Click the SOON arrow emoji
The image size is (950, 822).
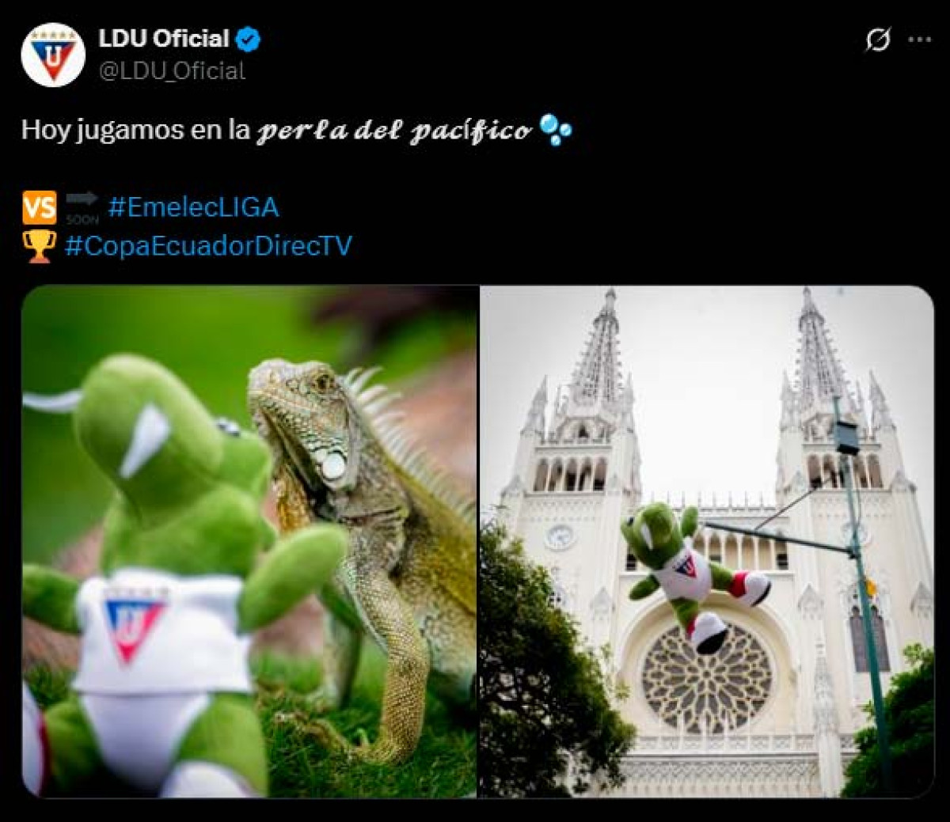click(82, 207)
